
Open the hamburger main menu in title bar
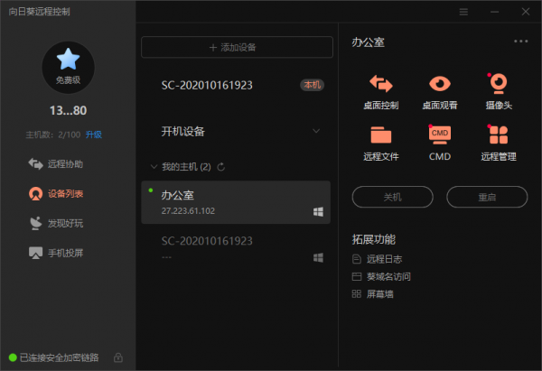(463, 12)
